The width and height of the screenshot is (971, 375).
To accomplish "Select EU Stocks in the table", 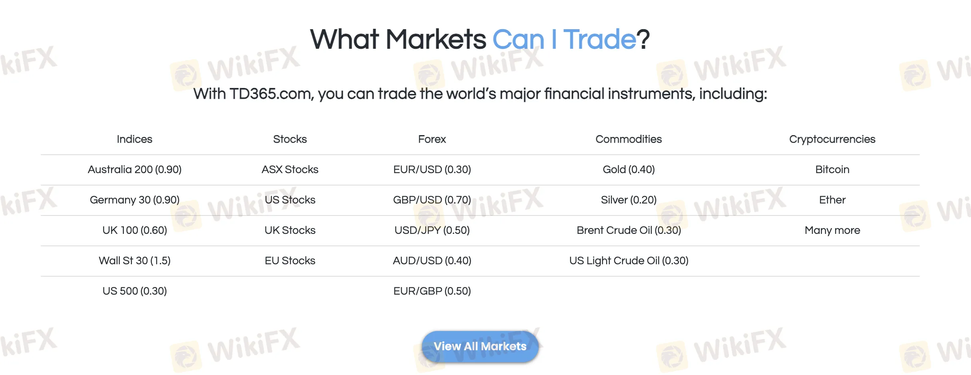I will pyautogui.click(x=290, y=261).
